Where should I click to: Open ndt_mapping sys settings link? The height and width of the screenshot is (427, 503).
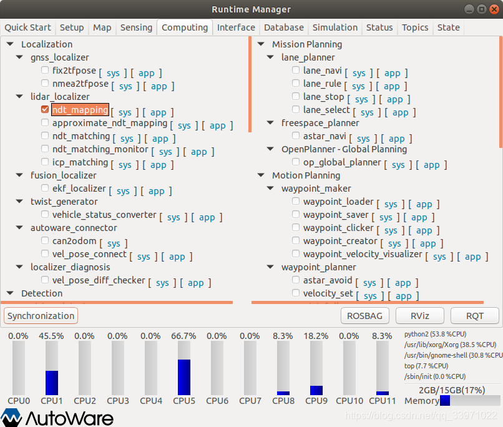coord(125,112)
